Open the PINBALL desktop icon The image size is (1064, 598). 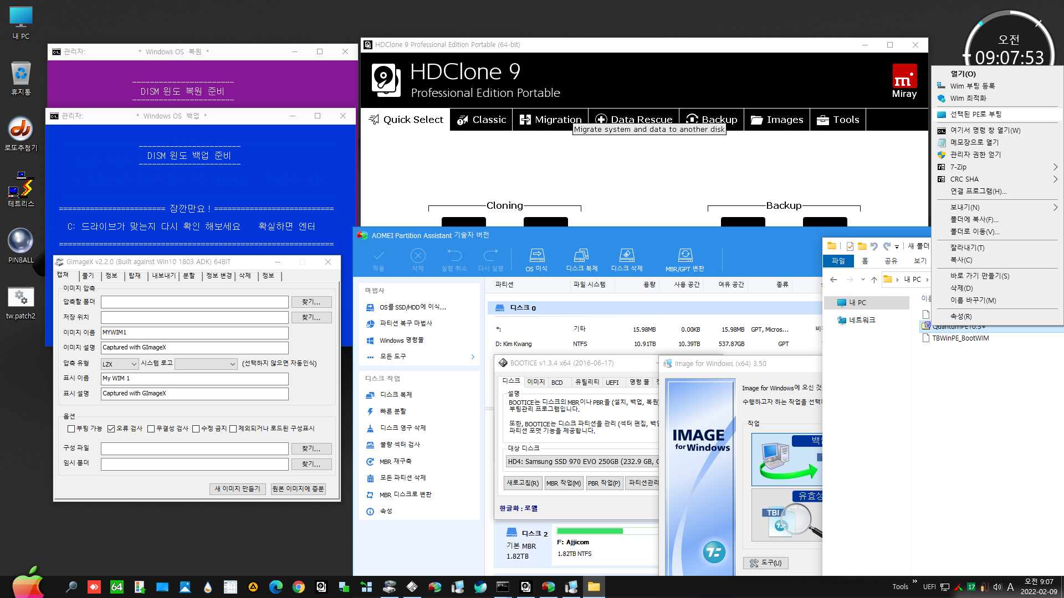click(21, 245)
